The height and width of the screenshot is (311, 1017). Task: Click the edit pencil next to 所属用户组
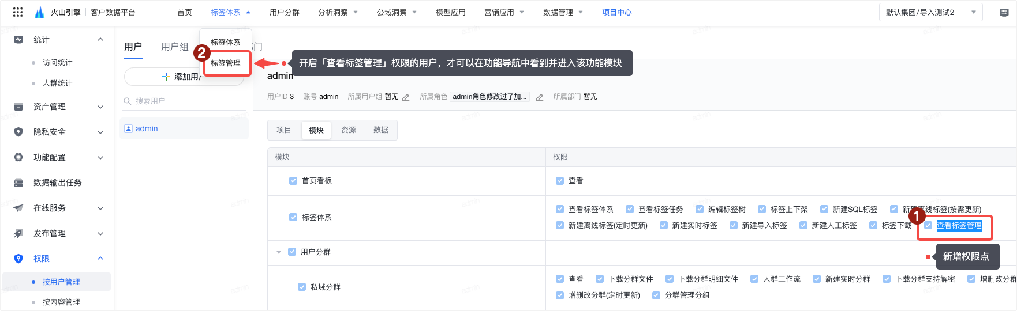pos(406,97)
